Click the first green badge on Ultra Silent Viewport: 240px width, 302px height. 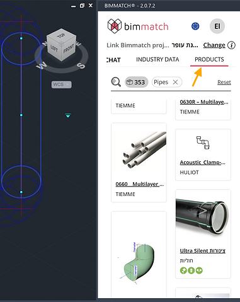tap(183, 270)
